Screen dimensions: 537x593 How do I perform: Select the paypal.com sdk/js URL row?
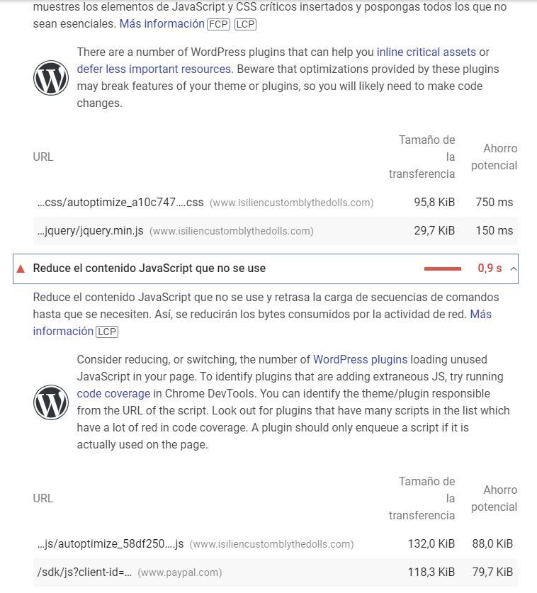click(x=276, y=572)
